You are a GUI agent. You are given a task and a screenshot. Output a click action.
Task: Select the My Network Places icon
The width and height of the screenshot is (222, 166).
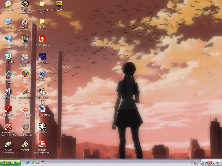(x=8, y=42)
